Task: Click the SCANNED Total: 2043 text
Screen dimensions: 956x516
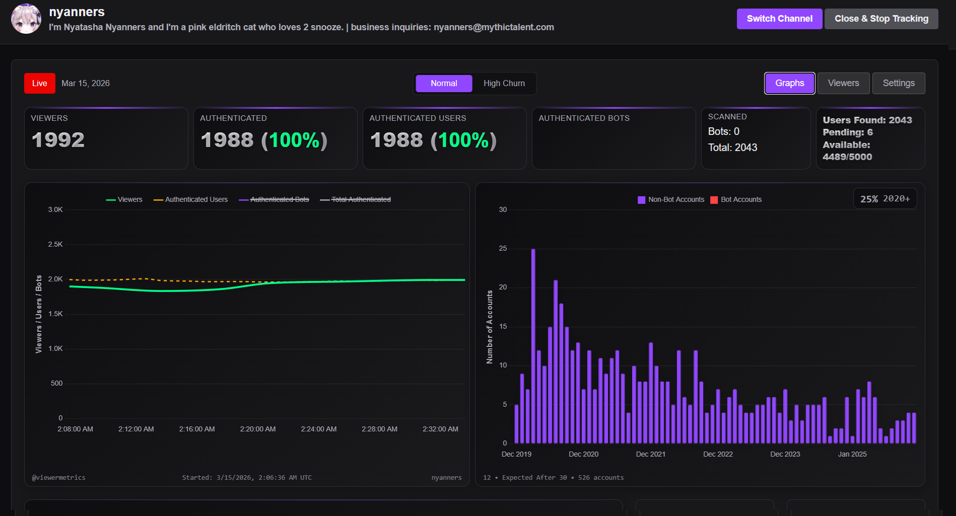Action: coord(732,148)
